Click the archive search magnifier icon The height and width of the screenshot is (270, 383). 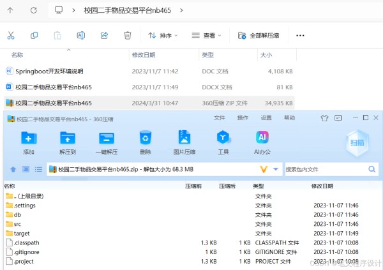[x=372, y=169]
